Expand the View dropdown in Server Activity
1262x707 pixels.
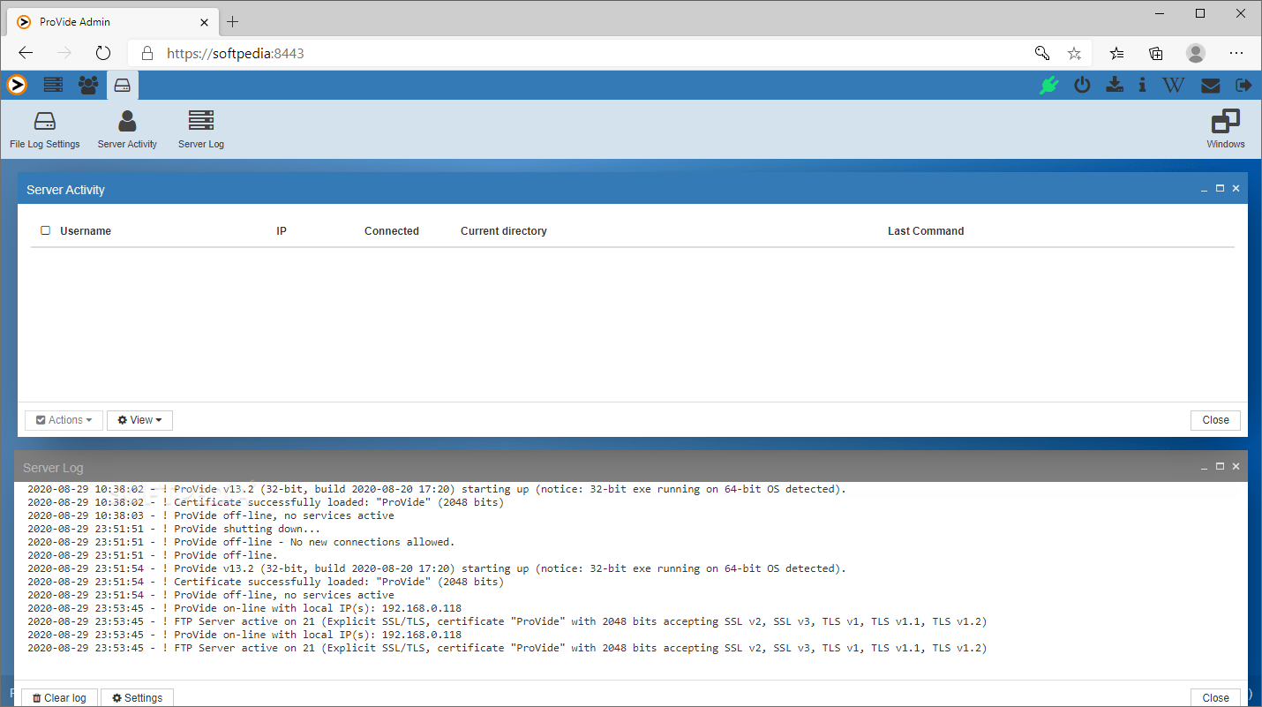(139, 420)
